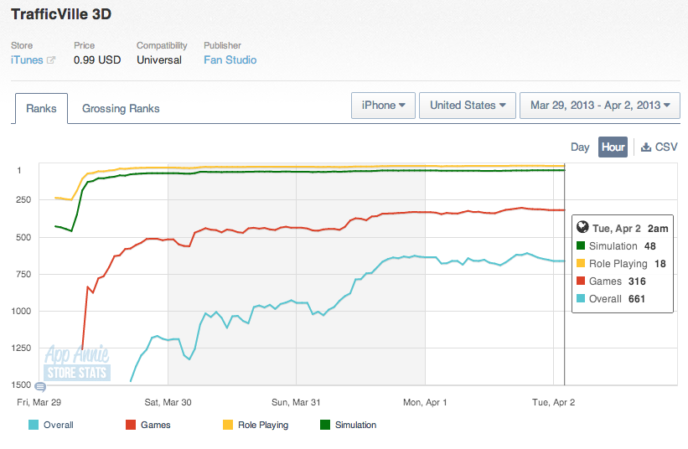Click the Fri, Mar 29 axis label
Image resolution: width=688 pixels, height=449 pixels.
(39, 402)
